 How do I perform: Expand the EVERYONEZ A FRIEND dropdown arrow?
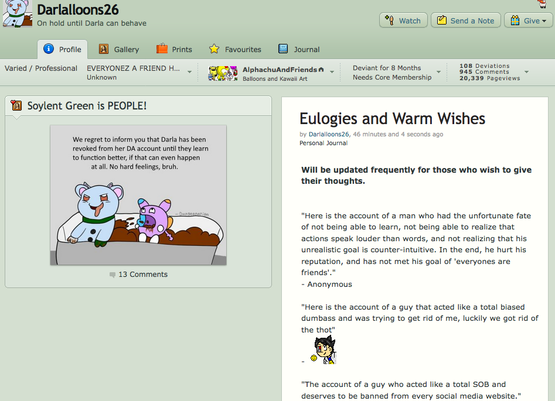pyautogui.click(x=190, y=72)
